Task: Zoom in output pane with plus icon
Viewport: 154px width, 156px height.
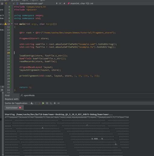Action: [x=55, y=103]
